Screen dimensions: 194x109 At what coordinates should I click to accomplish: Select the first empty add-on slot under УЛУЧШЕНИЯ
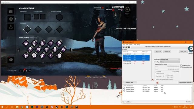tap(36, 17)
